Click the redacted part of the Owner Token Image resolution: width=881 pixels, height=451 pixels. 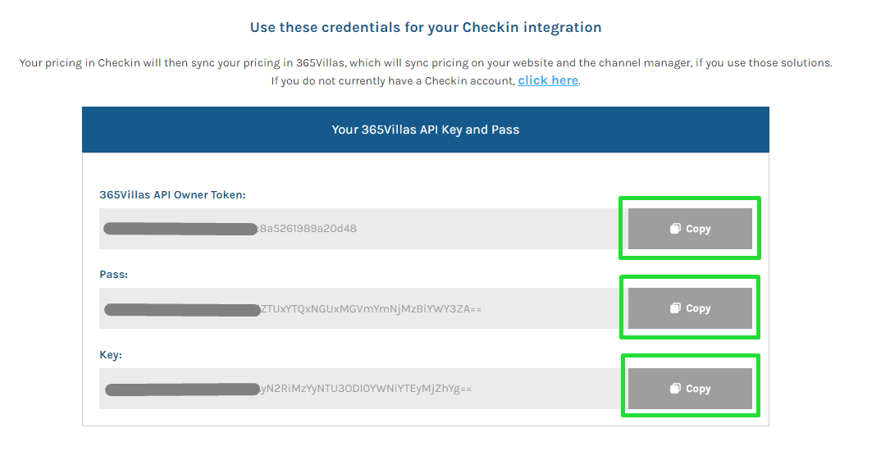point(180,229)
